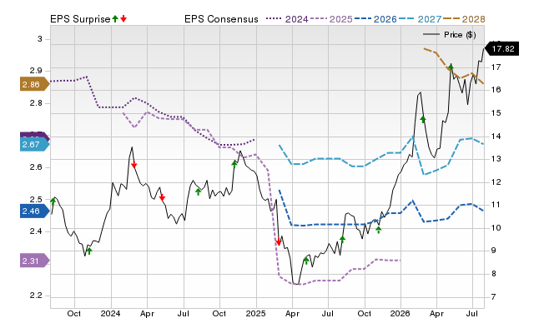Screen dimensions: 534x318
Task: Click the red surprise arrow at early 2025 drop
Action: click(x=279, y=242)
